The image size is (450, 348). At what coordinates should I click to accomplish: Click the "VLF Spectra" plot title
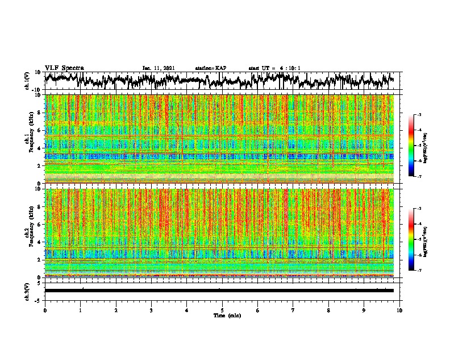(x=64, y=68)
